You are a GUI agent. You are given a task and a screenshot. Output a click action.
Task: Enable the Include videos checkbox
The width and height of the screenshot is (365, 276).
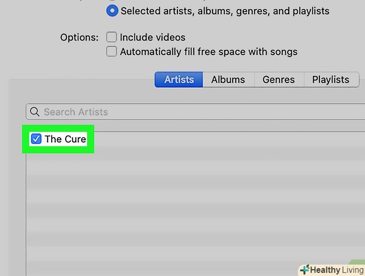coord(111,37)
